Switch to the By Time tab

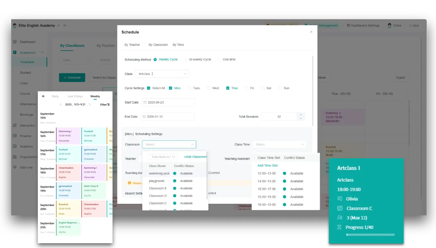178,45
